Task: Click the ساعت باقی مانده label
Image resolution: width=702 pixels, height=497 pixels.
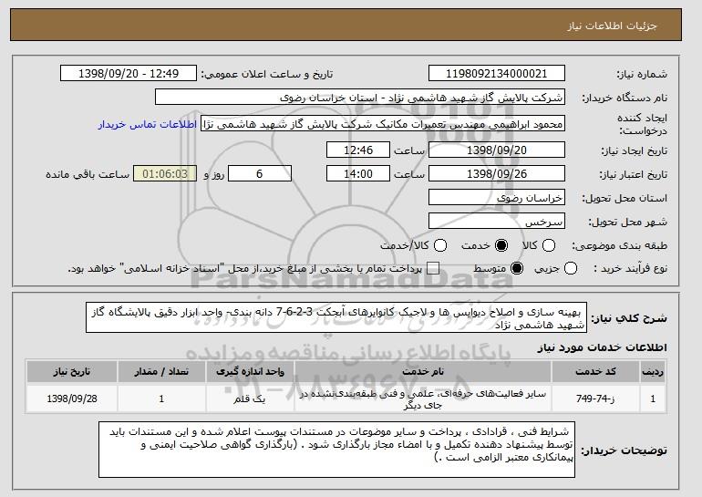Action: (88, 174)
